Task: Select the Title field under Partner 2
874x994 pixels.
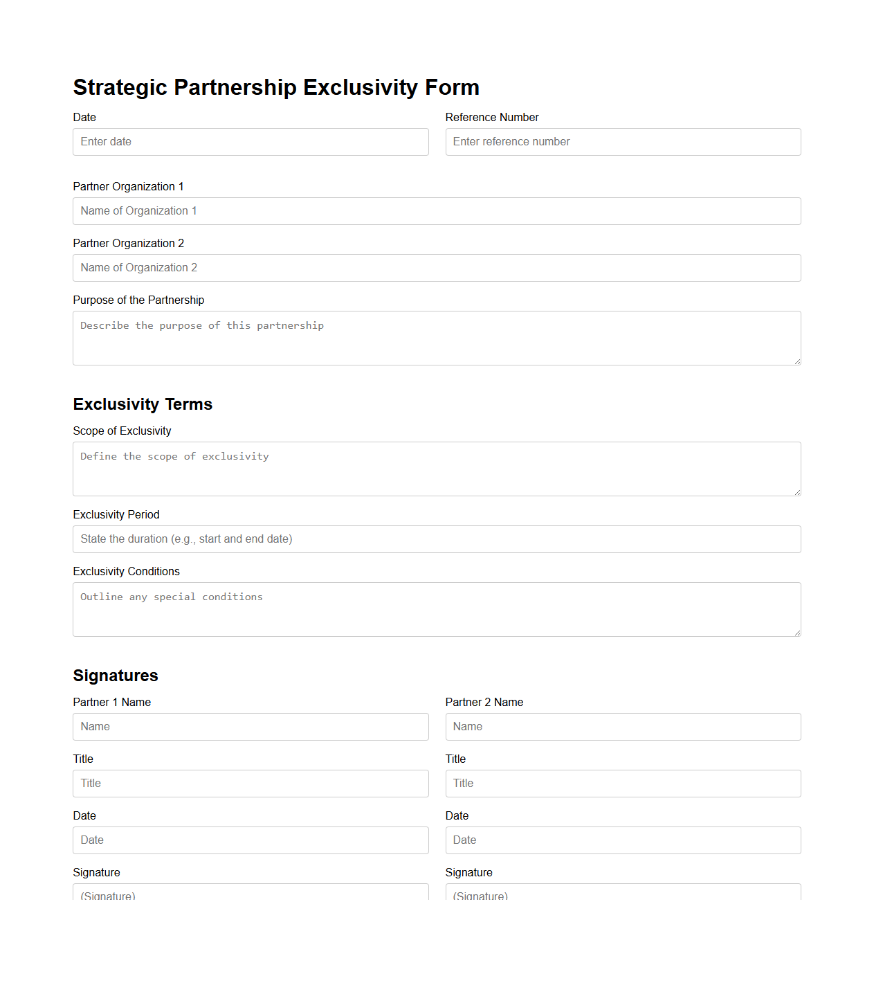Action: coord(622,784)
